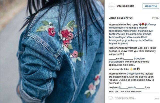
Task: Open the Liczba polubień: 104 likes list
Action: tap(120, 18)
